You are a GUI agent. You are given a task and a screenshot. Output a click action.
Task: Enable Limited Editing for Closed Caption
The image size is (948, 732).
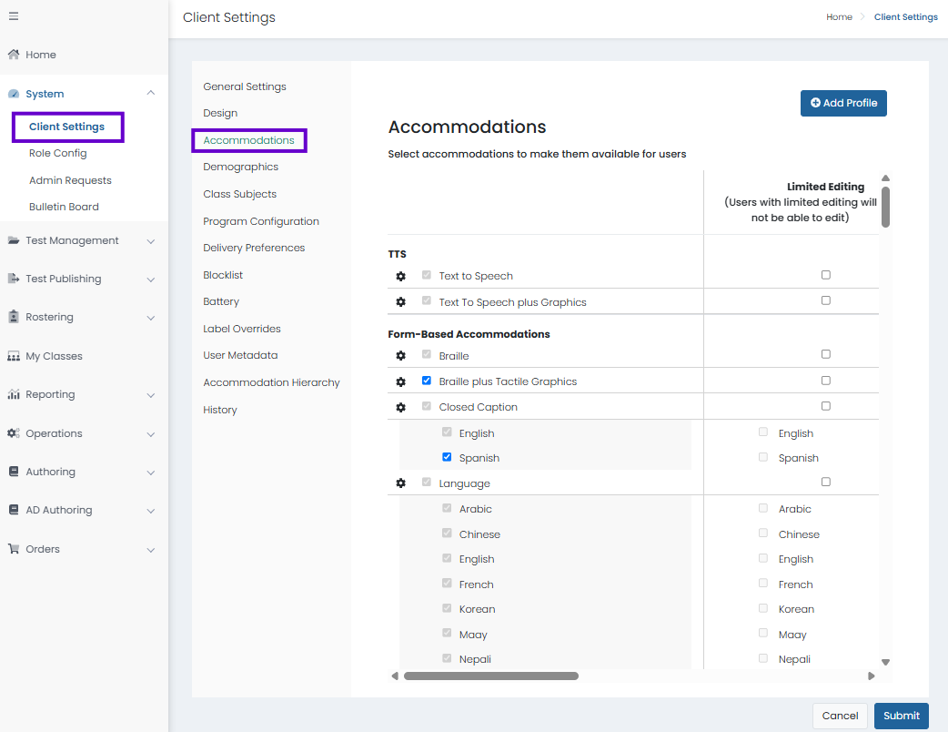pos(826,405)
